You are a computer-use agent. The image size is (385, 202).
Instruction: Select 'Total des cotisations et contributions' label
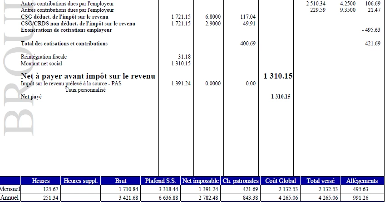pyautogui.click(x=64, y=44)
